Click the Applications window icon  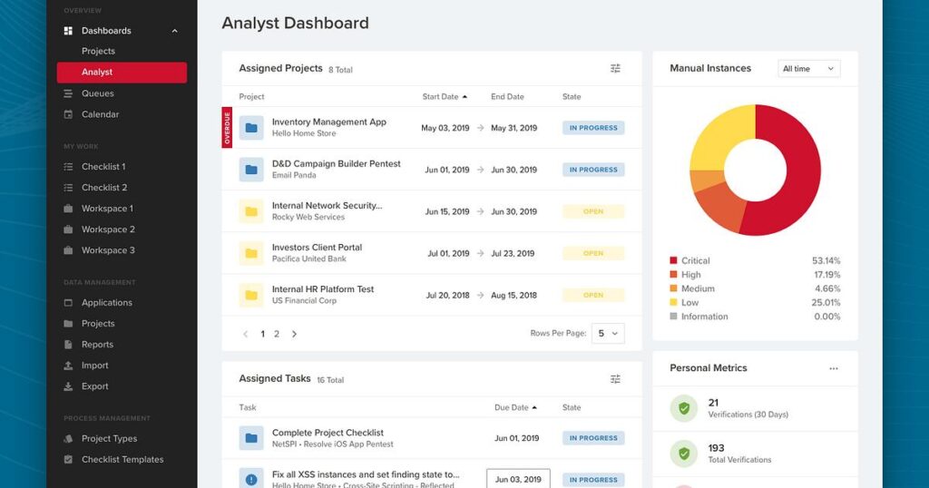click(68, 303)
